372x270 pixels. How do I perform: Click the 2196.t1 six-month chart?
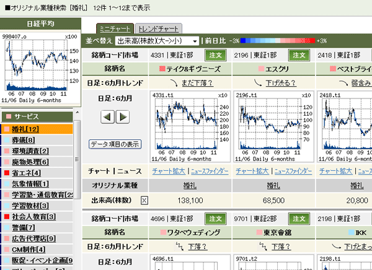click(x=273, y=126)
